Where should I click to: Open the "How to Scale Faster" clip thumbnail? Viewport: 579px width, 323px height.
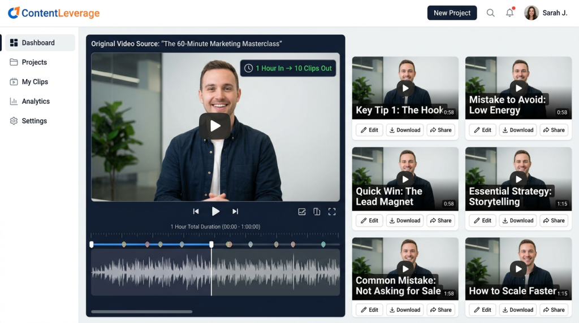(x=518, y=269)
